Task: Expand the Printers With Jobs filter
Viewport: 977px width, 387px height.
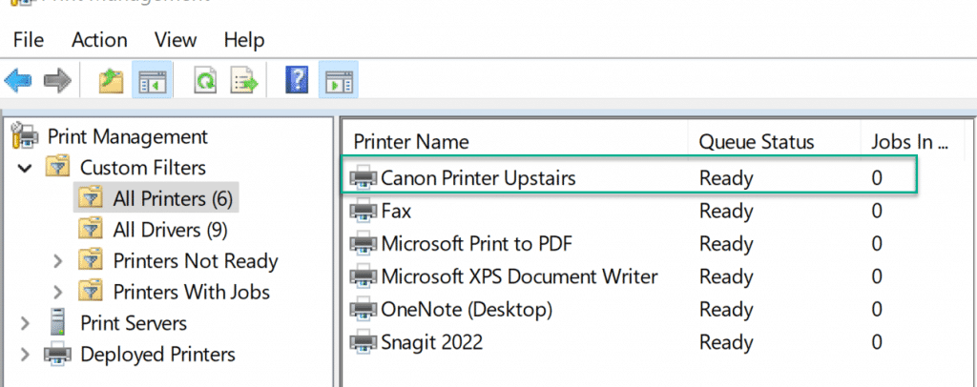Action: click(x=58, y=293)
